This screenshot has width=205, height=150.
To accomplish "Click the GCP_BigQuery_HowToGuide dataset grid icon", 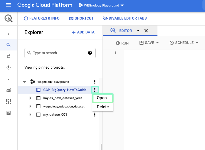I will tap(38, 90).
